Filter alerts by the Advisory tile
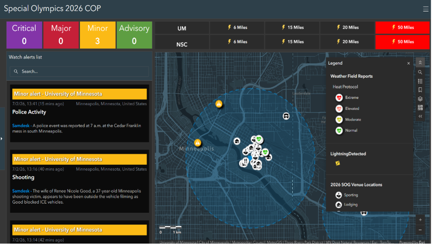432x245 pixels. click(134, 35)
